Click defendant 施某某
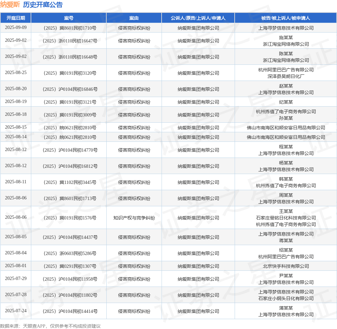 [286, 38]
